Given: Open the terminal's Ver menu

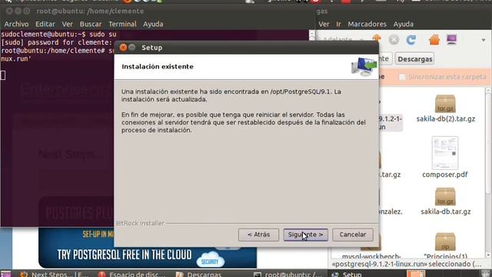Looking at the screenshot, I should [x=67, y=24].
